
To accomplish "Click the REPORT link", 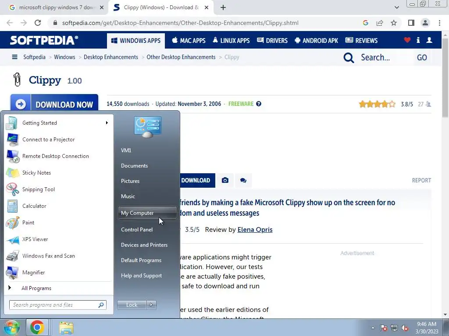I will tap(421, 180).
